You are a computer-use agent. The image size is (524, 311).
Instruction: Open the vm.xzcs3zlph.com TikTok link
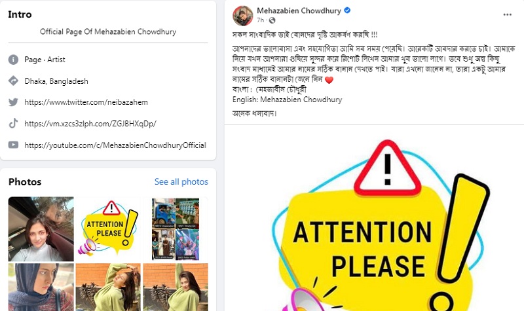(90, 124)
